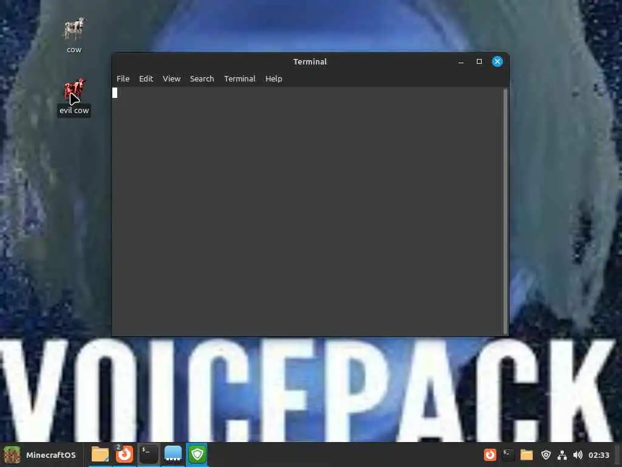Viewport: 622px width, 467px height.
Task: Click the Terminal title bar text
Action: click(310, 61)
